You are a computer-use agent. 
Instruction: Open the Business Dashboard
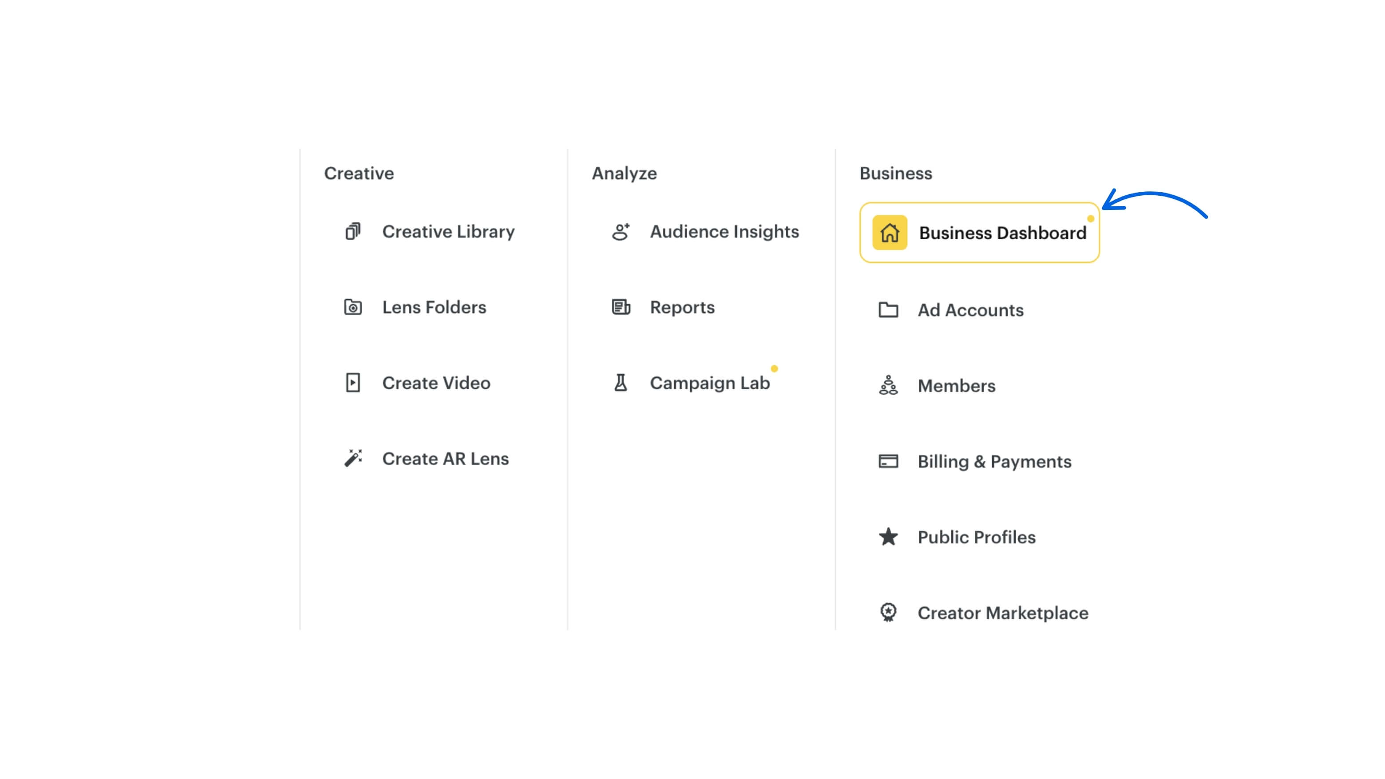(1002, 232)
